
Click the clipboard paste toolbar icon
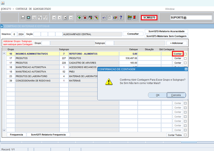click(110, 18)
